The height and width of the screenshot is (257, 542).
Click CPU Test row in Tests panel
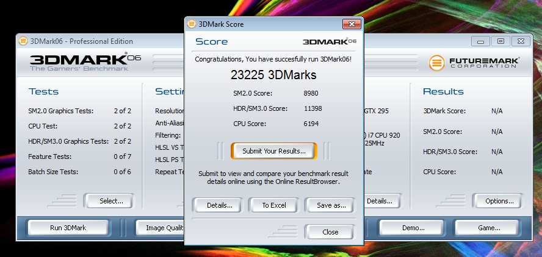[x=79, y=126]
